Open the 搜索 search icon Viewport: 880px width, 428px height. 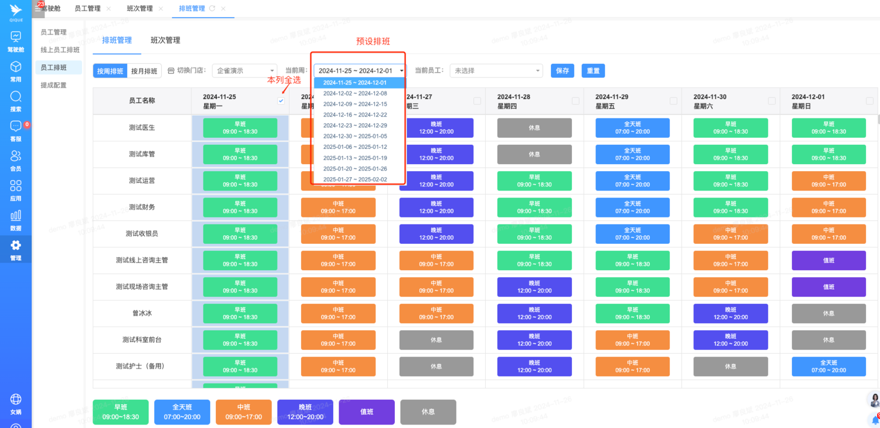coord(16,97)
